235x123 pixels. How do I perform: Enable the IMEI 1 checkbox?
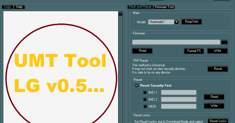145,93
